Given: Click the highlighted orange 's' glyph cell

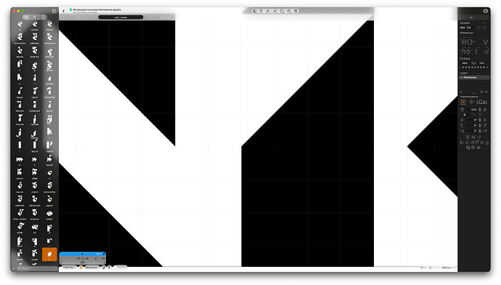Looking at the screenshot, I should tap(49, 254).
